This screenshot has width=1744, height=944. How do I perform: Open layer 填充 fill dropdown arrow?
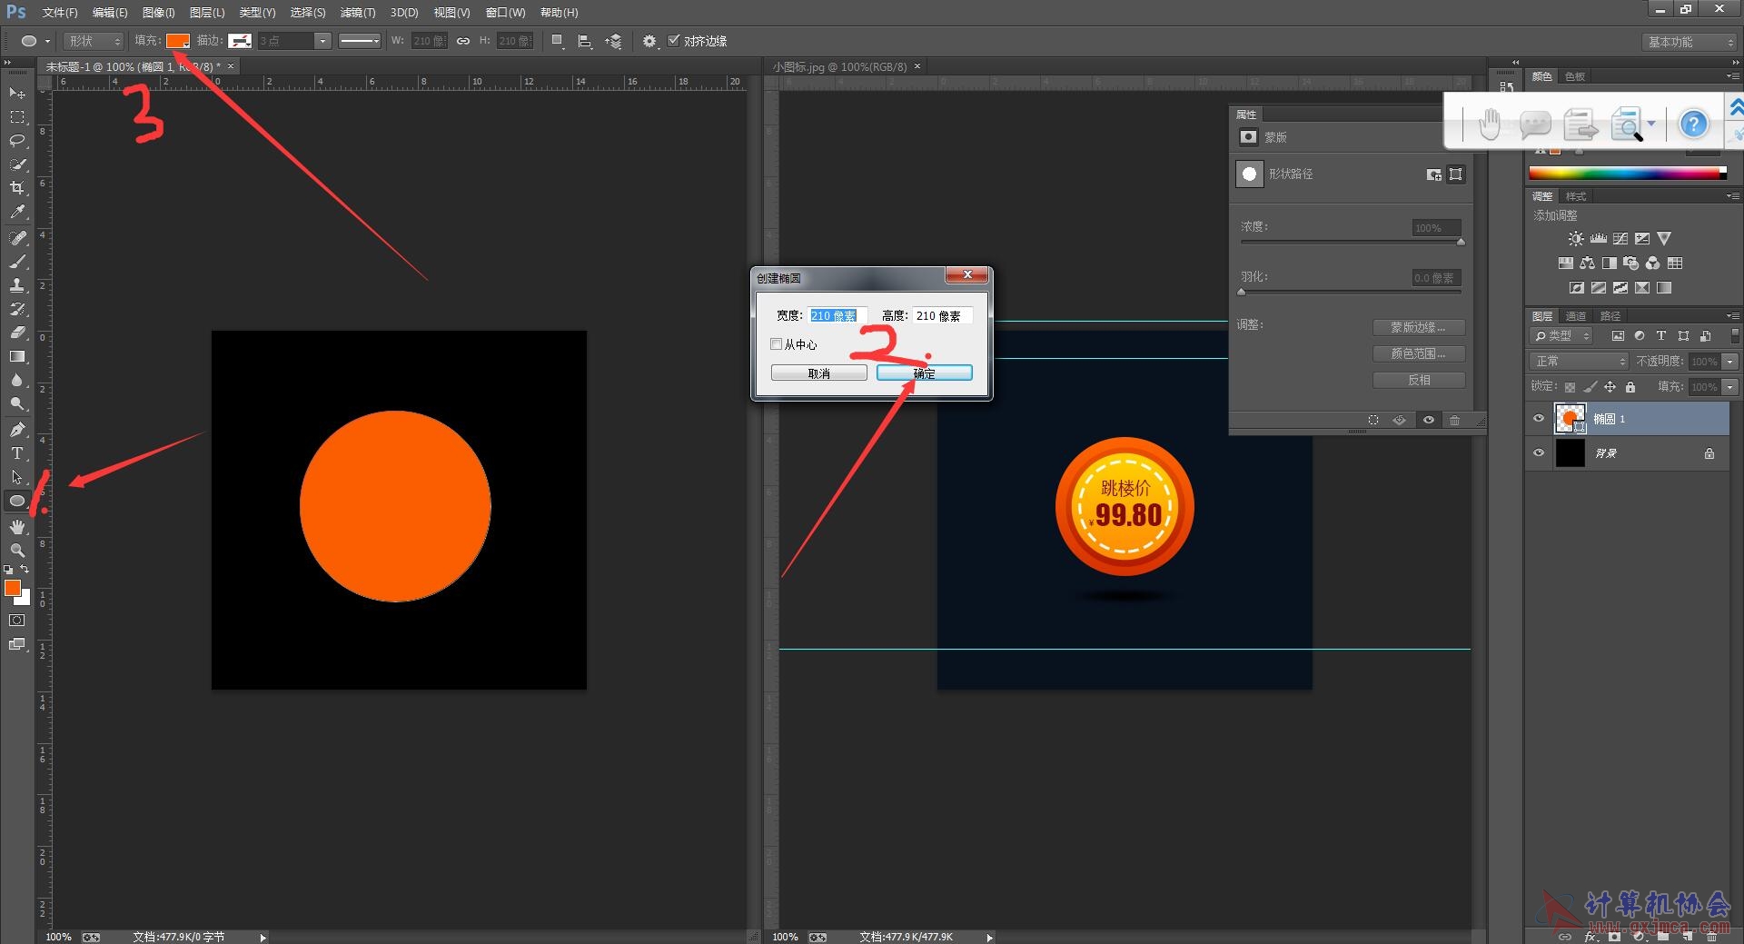pyautogui.click(x=1729, y=387)
